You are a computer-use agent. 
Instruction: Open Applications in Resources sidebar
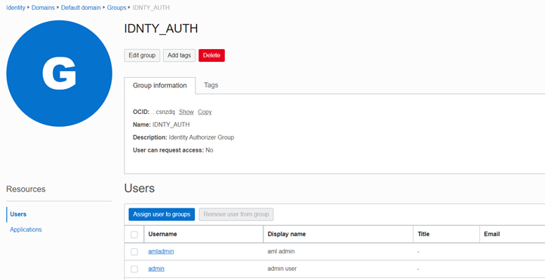pos(26,229)
